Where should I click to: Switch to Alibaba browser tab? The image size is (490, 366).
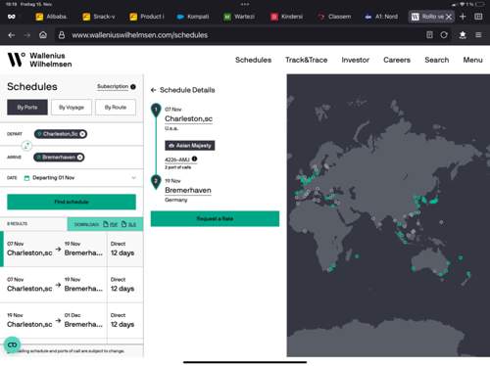pos(52,17)
